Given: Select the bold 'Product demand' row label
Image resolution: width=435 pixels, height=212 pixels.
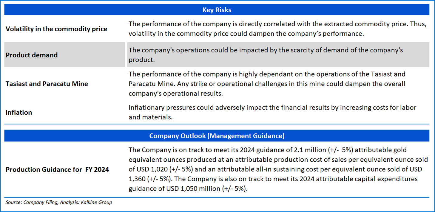Looking at the screenshot, I should 32,55.
